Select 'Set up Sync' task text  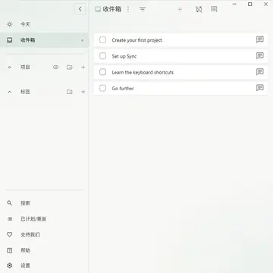pyautogui.click(x=124, y=56)
